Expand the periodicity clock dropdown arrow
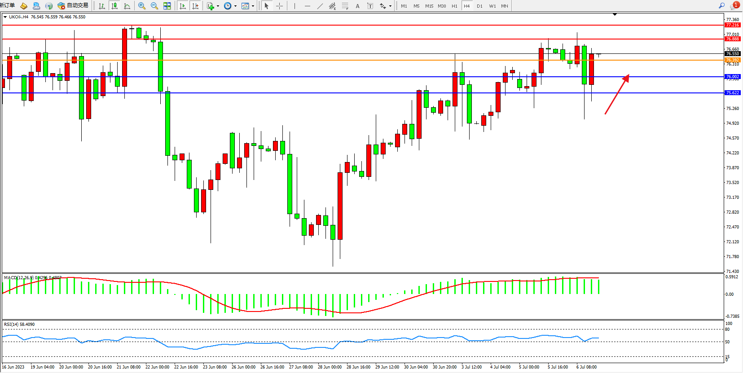743x373 pixels. pos(235,6)
